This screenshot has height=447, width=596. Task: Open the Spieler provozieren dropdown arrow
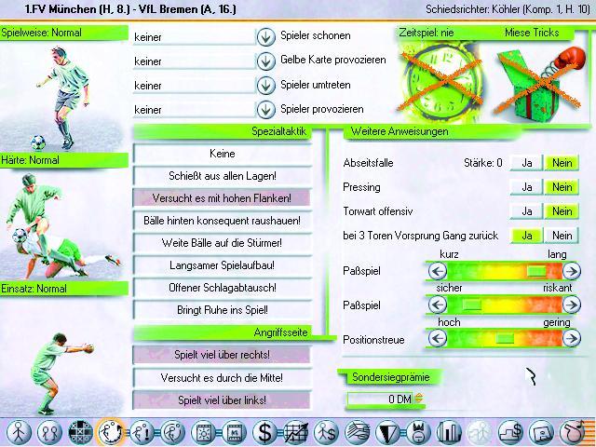point(265,110)
